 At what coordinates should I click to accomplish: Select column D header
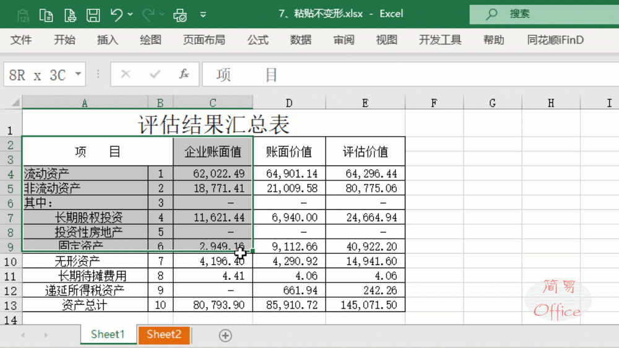(x=289, y=103)
